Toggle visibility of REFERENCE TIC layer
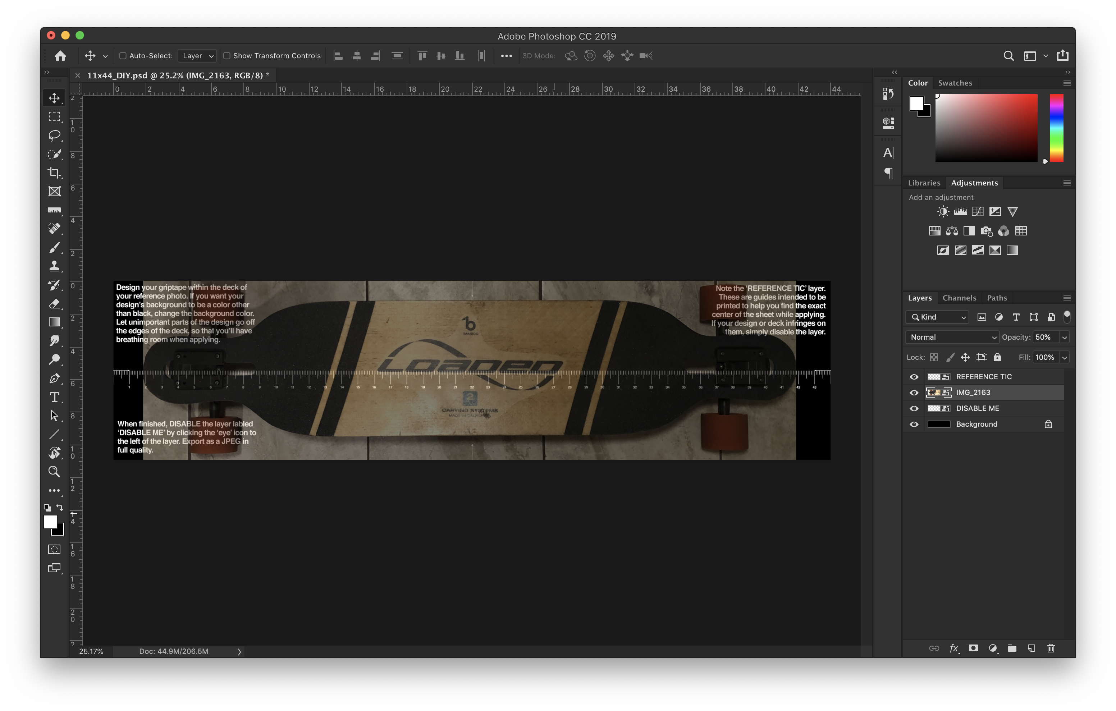This screenshot has width=1116, height=711. 914,376
